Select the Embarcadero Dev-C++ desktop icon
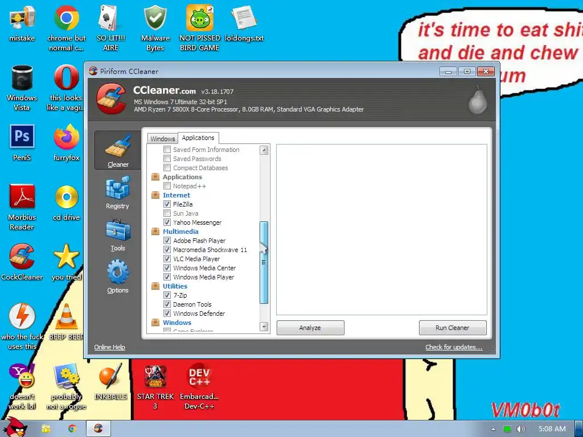Image resolution: width=583 pixels, height=437 pixels. click(x=200, y=387)
